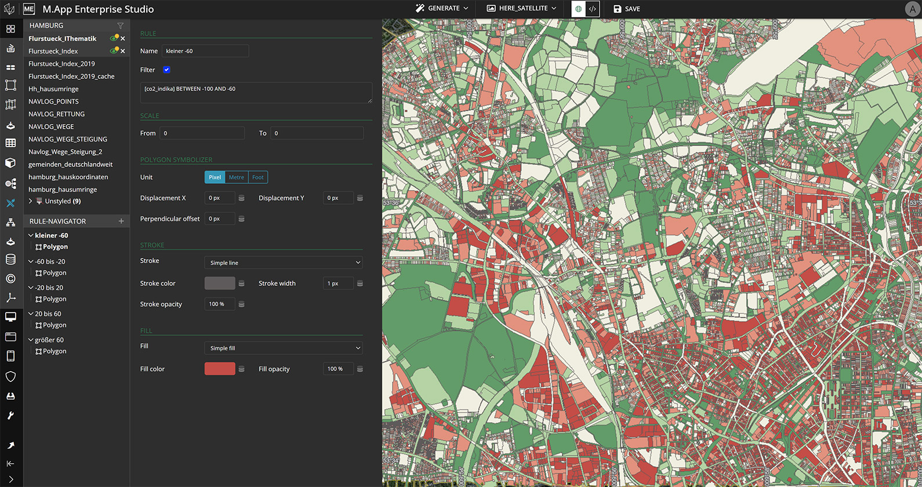The image size is (922, 487).
Task: Open the browser window sidebar icon
Action: [10, 336]
